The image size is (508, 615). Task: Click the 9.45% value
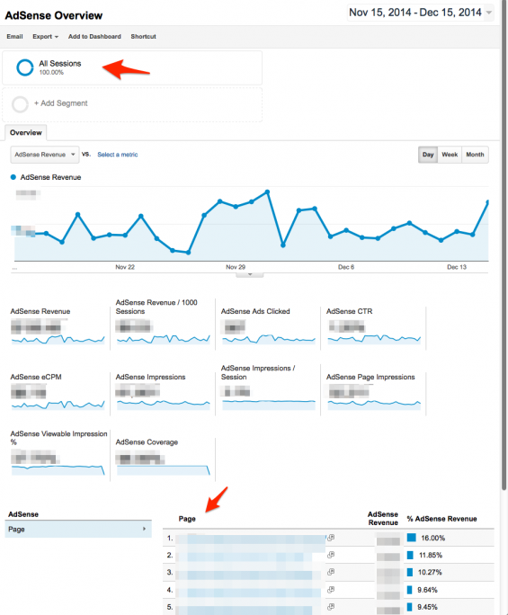[x=427, y=607]
